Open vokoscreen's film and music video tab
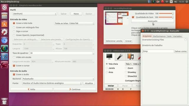The image size is (189, 106). tap(131, 57)
